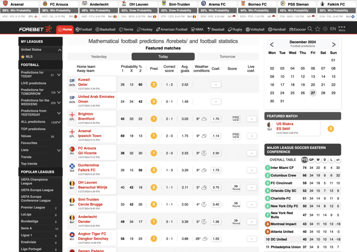Click Columbus Crew in standings
357x252 pixels.
coord(283,176)
